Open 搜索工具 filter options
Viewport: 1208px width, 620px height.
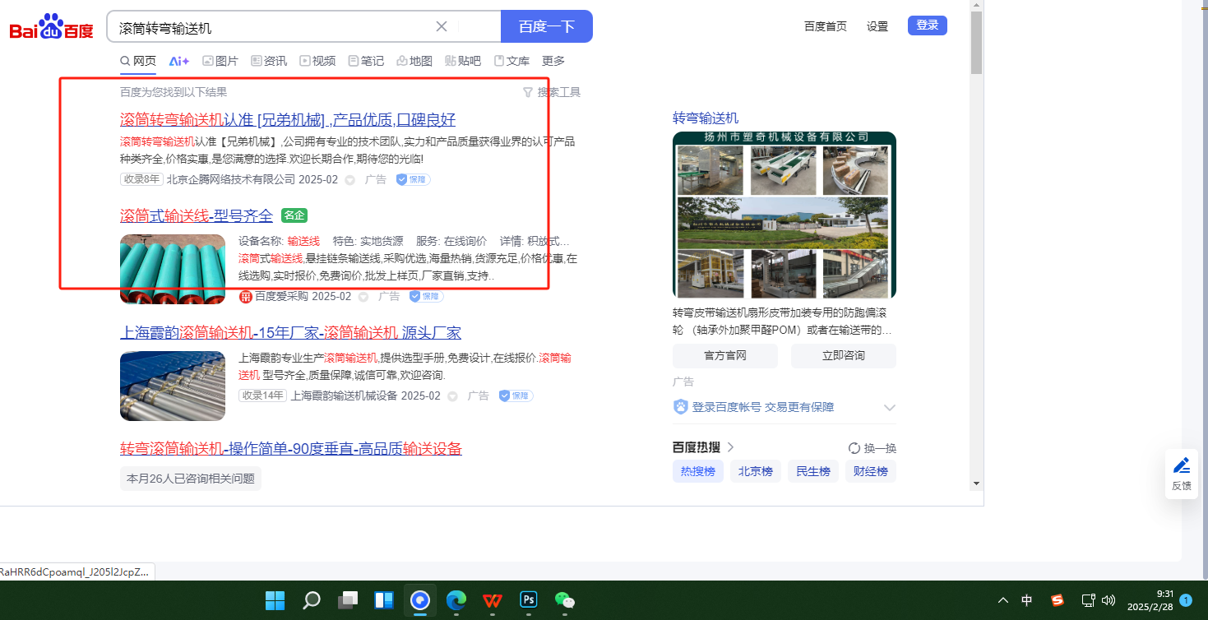[x=552, y=92]
